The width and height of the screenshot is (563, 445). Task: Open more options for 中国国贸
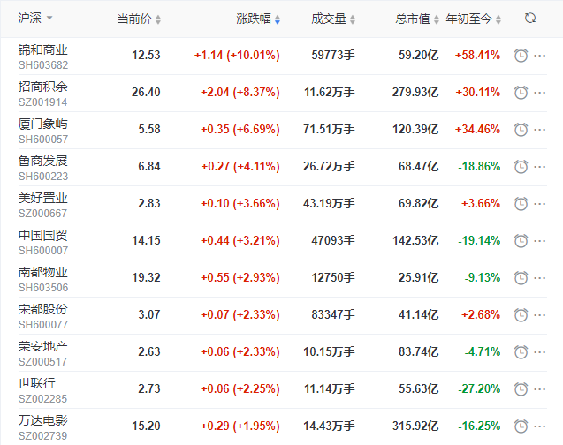tap(540, 241)
